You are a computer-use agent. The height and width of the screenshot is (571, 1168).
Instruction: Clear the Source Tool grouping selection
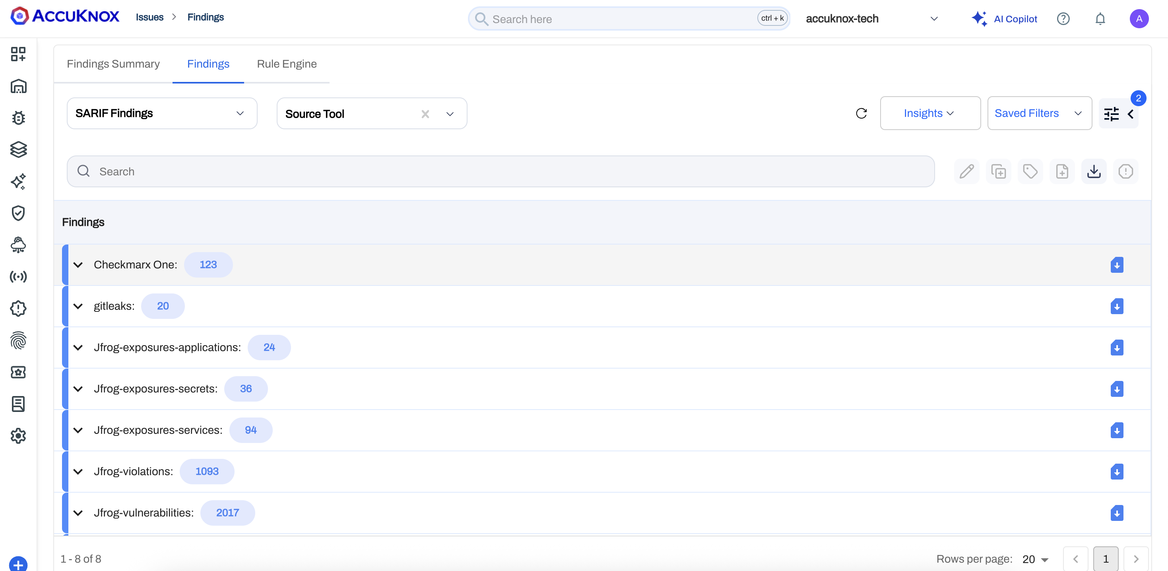click(x=425, y=114)
